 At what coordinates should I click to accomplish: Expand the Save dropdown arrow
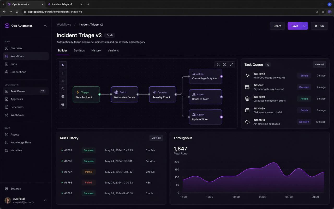click(304, 26)
